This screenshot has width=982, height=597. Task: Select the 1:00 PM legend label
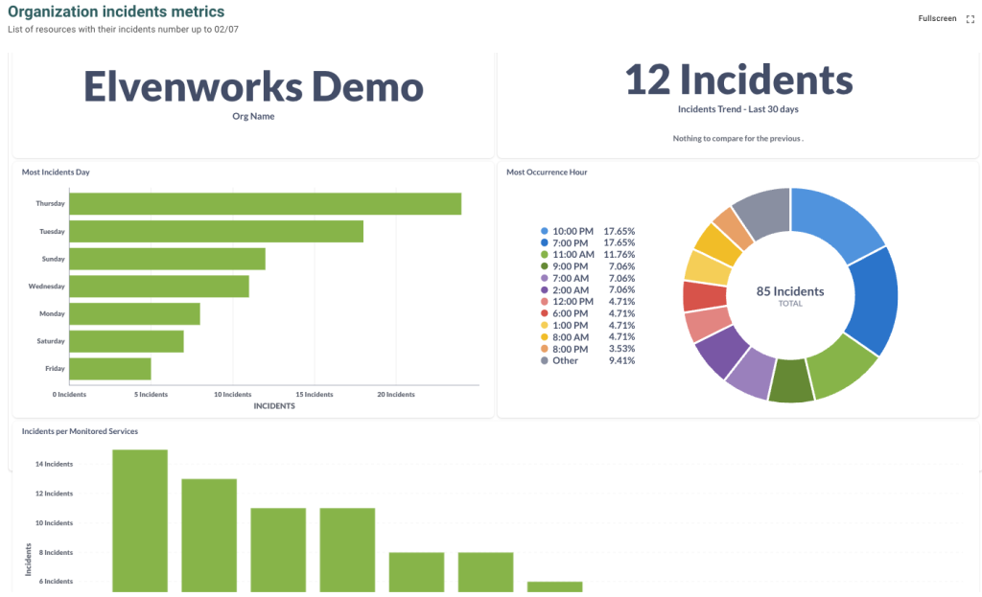570,326
